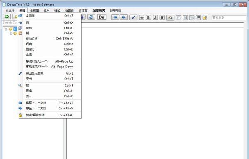249x159 pixels.
Task: Open the 插入 menu
Action: pyautogui.click(x=46, y=10)
